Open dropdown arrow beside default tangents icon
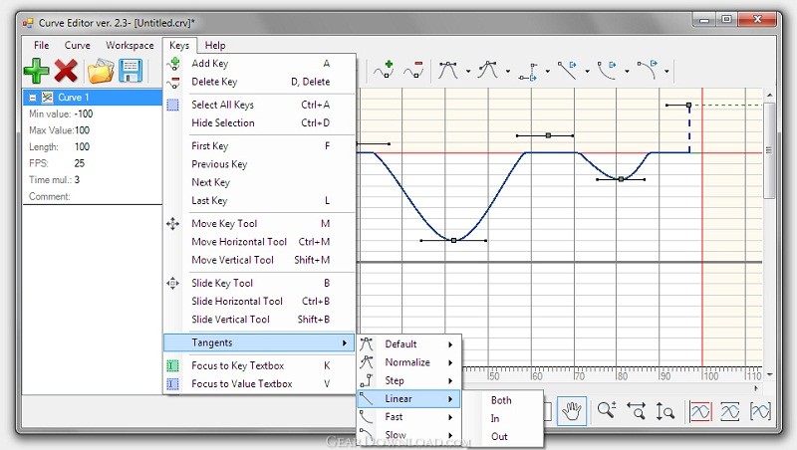 [467, 72]
